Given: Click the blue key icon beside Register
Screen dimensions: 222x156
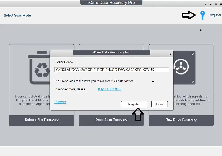Looking at the screenshot, I should 202,16.
